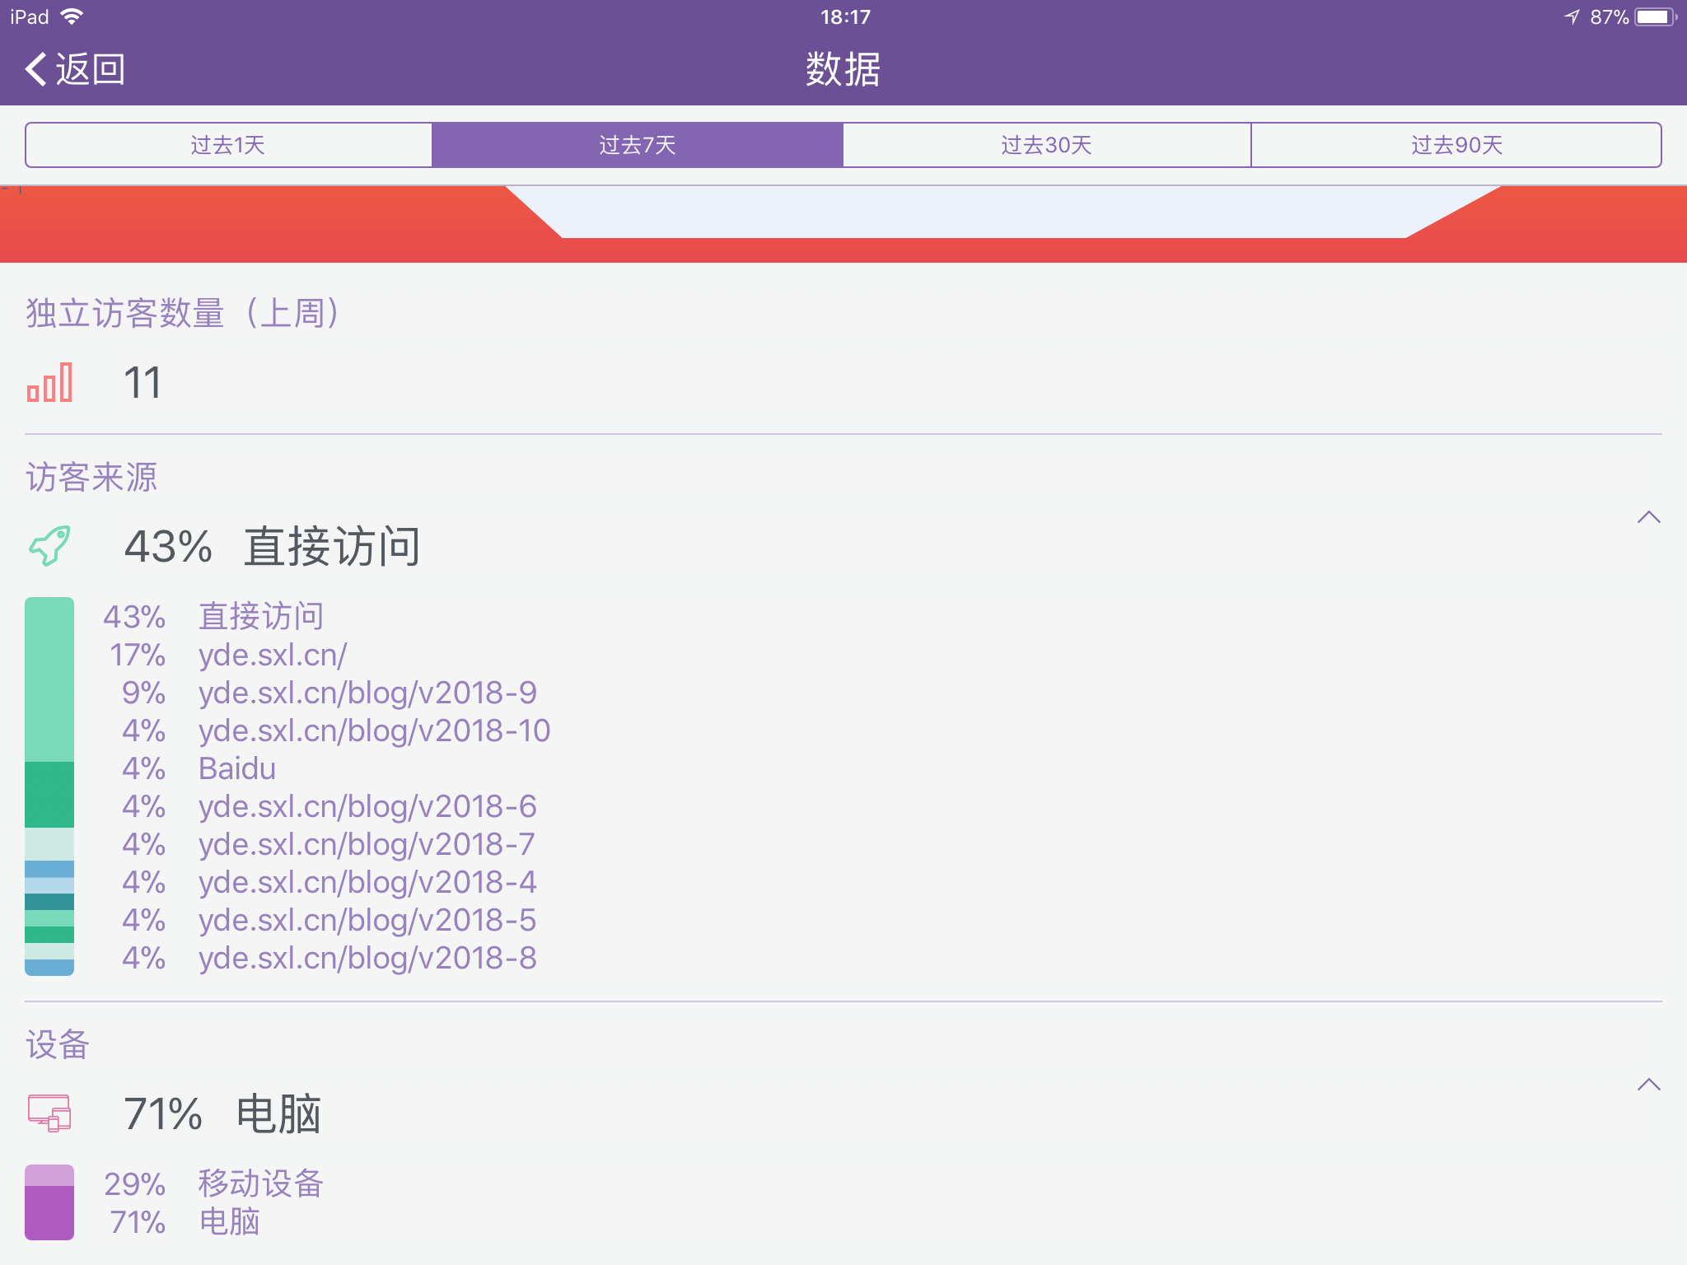Screen dimensions: 1687x1265
Task: Tap the 返回 back button text
Action: [x=91, y=69]
